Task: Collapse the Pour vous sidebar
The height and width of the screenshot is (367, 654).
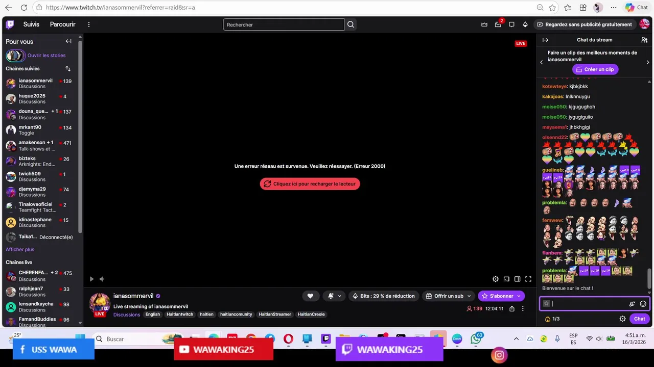Action: [x=68, y=41]
